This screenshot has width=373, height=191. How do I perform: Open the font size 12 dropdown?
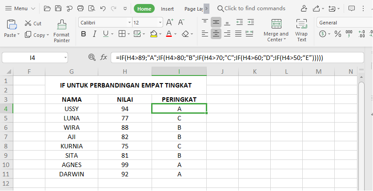160,23
